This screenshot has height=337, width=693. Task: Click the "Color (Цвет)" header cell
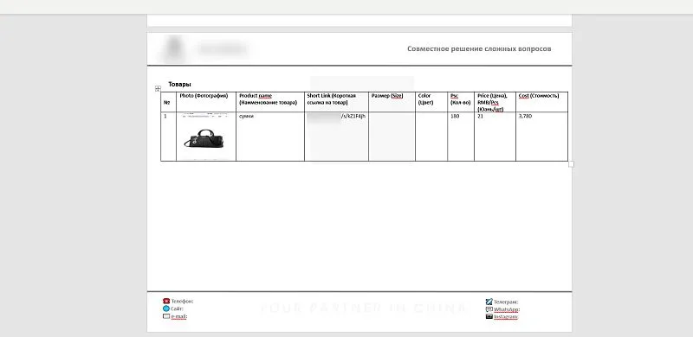tap(431, 102)
